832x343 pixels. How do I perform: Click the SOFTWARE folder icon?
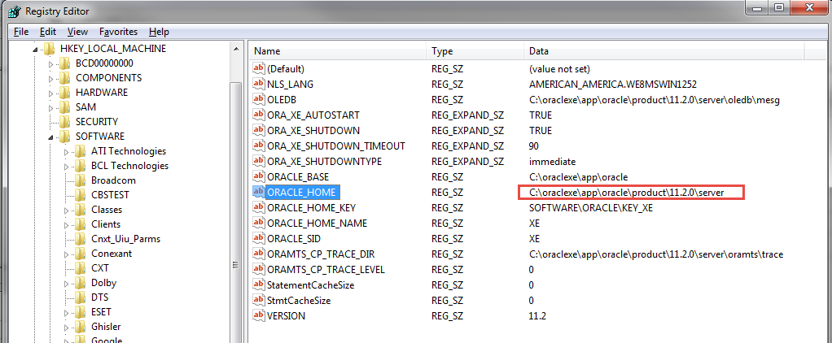[x=65, y=137]
